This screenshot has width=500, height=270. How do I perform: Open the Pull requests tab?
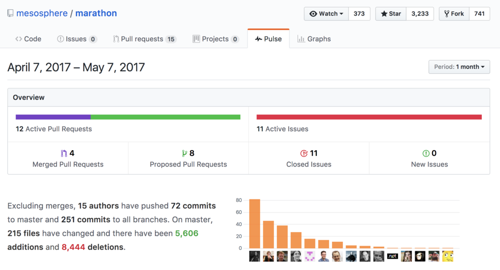(145, 39)
